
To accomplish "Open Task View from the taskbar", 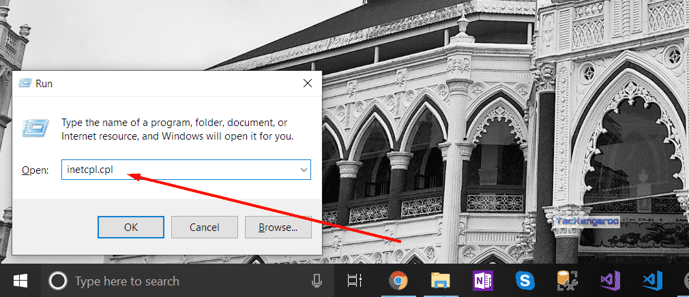I will [x=354, y=281].
